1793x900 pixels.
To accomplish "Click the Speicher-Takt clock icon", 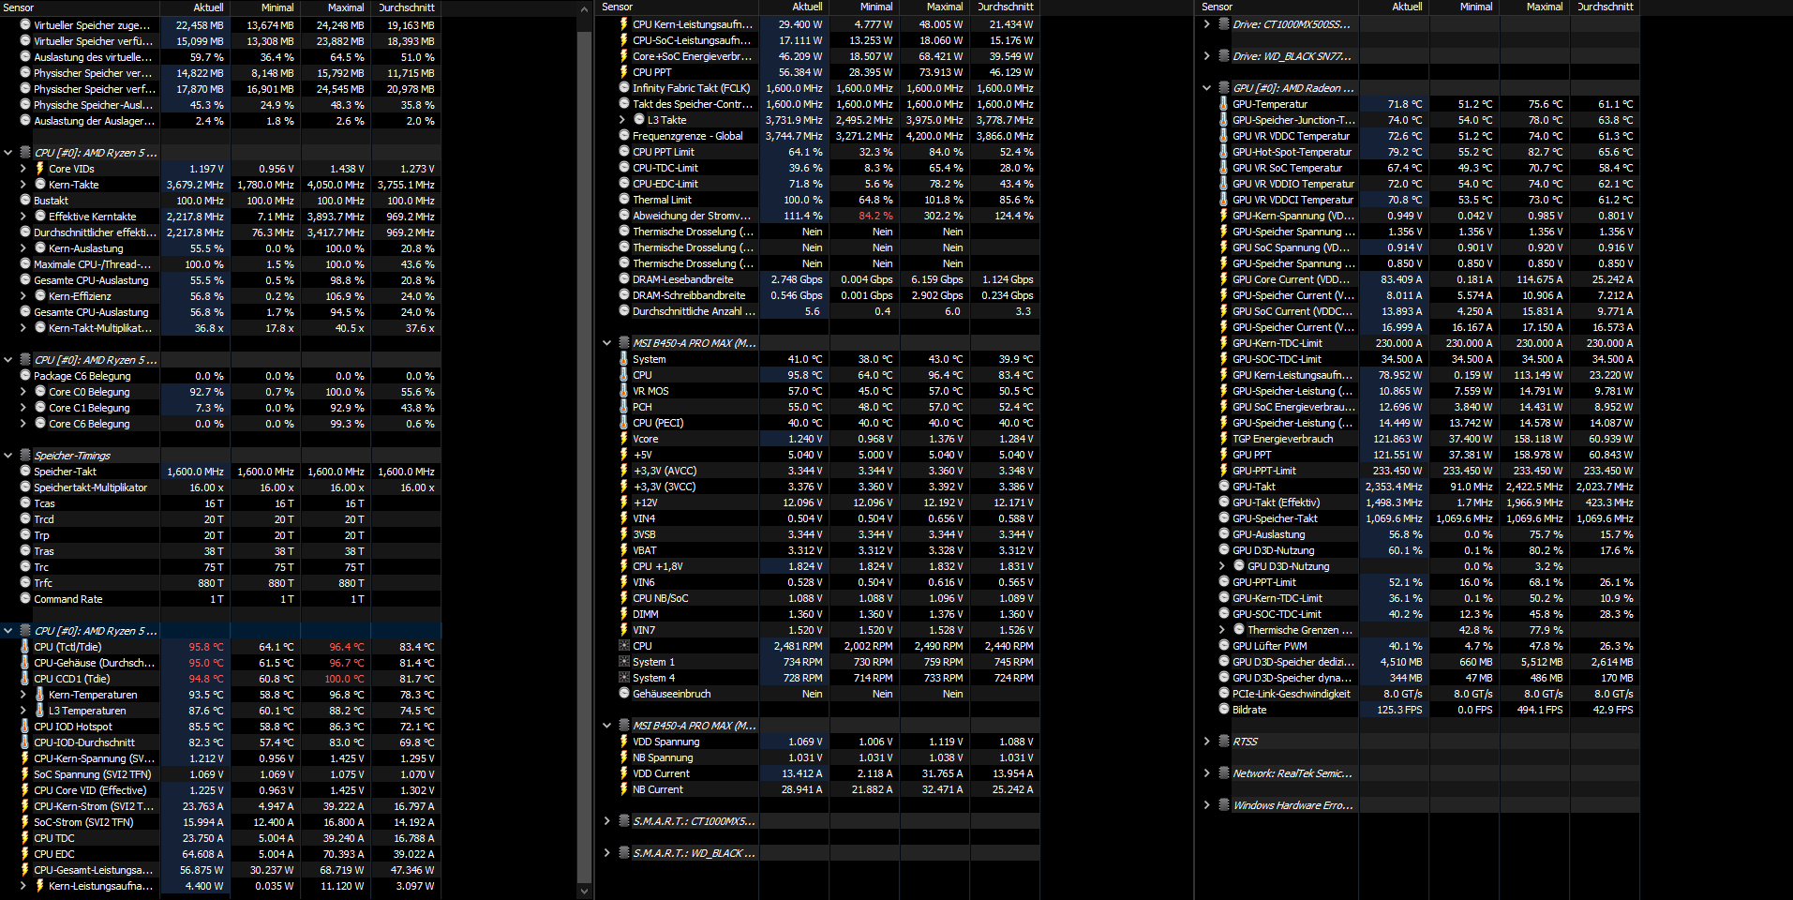I will [25, 472].
